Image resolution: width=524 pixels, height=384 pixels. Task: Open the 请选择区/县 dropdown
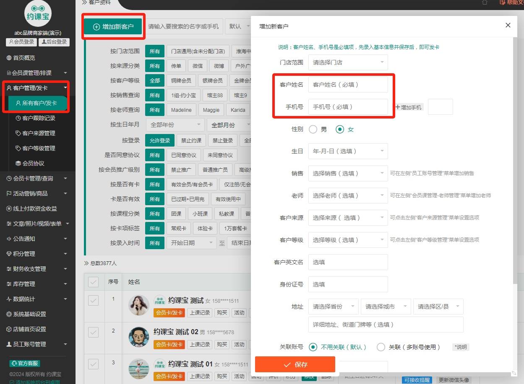(438, 307)
